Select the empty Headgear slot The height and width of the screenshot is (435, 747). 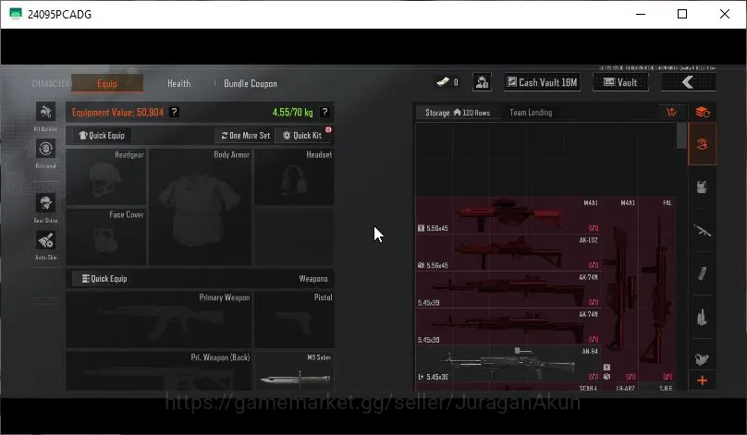pyautogui.click(x=105, y=177)
